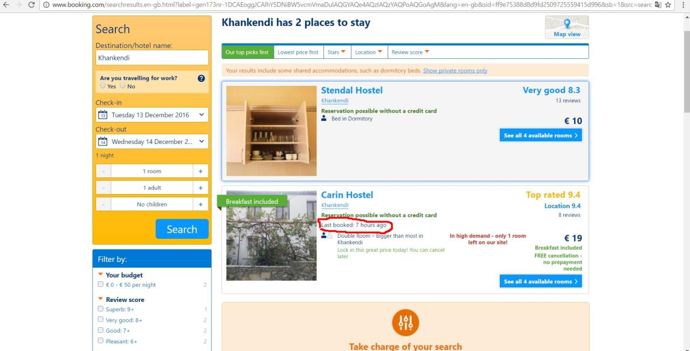Click the Khankendi link under Carin Hostel
Image resolution: width=690 pixels, height=351 pixels.
pyautogui.click(x=335, y=205)
